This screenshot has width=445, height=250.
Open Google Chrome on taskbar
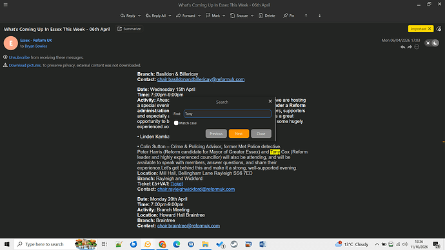pyautogui.click(x=162, y=244)
